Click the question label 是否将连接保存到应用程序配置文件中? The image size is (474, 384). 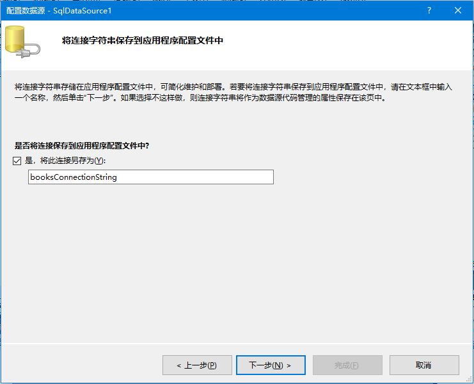coord(81,146)
